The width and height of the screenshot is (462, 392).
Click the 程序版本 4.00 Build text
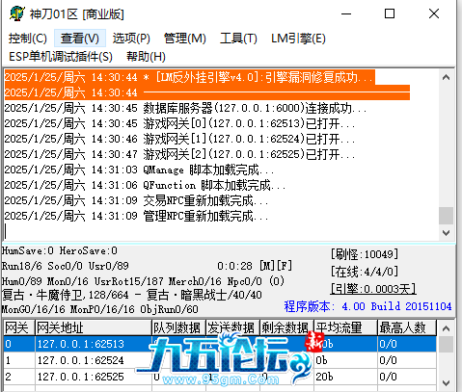[x=367, y=306]
